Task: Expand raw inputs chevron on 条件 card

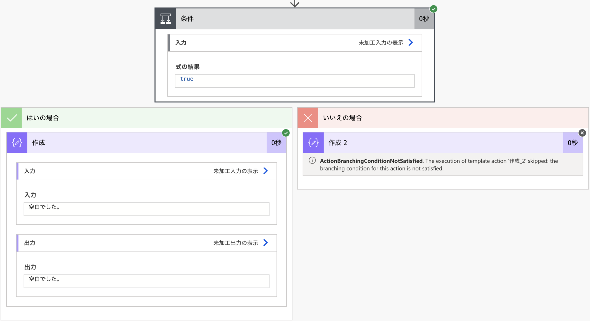Action: tap(411, 42)
